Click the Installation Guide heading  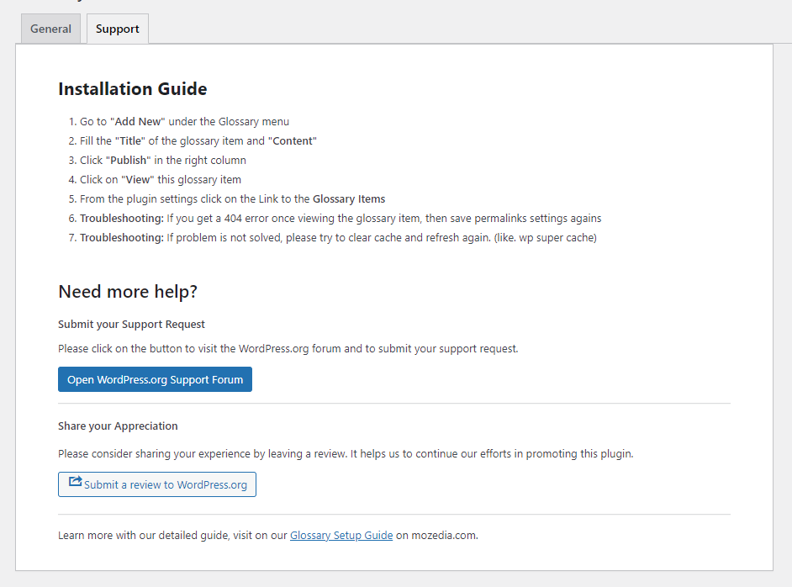click(x=132, y=89)
